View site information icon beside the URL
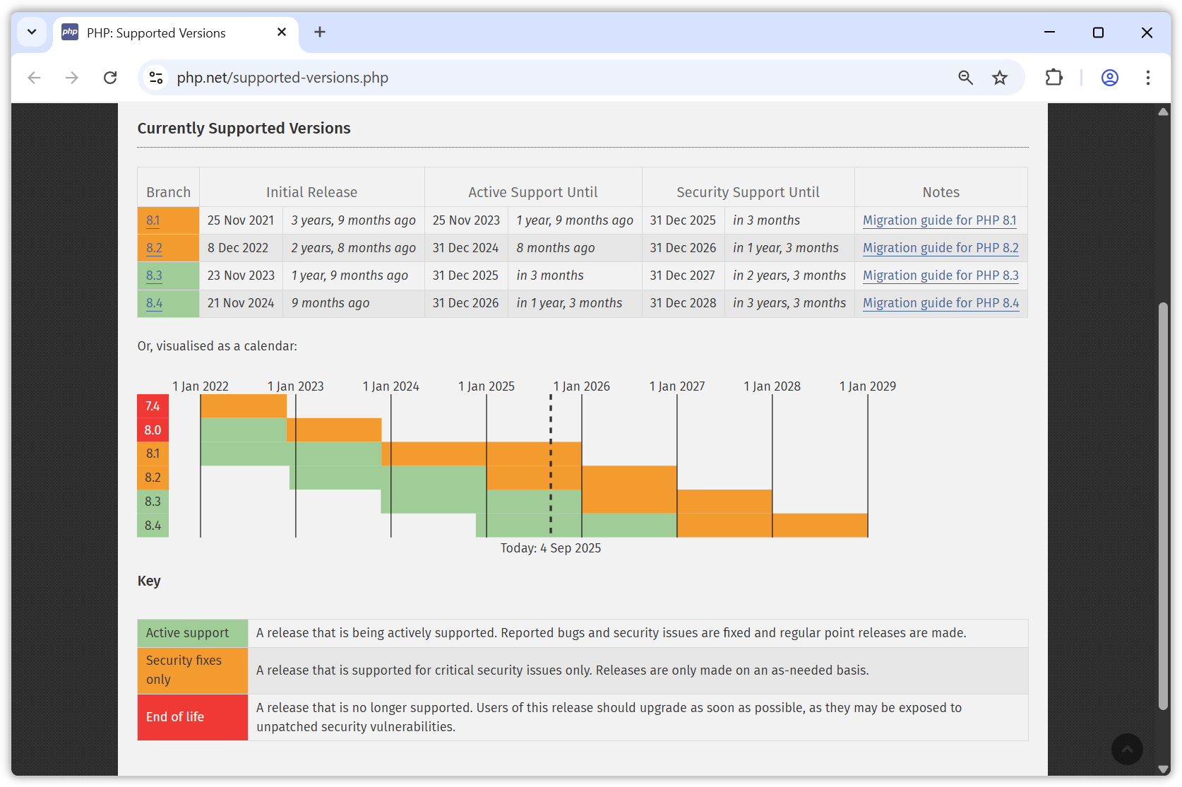1182x787 pixels. [x=155, y=78]
